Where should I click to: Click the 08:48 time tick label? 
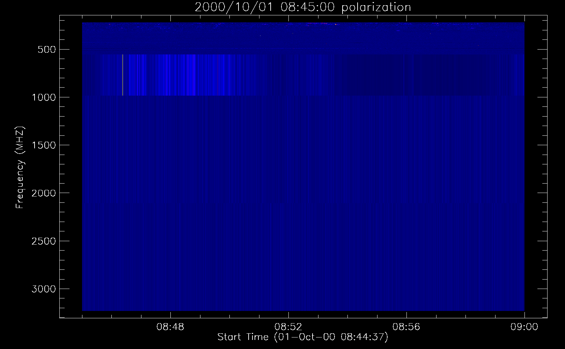(x=170, y=327)
